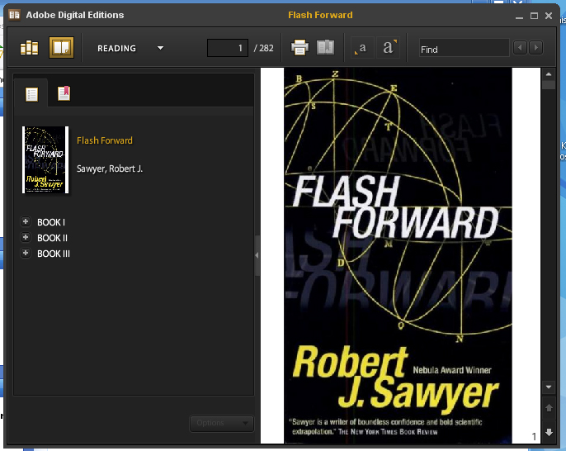Minimize the Adobe Digital Editions window

pyautogui.click(x=519, y=16)
